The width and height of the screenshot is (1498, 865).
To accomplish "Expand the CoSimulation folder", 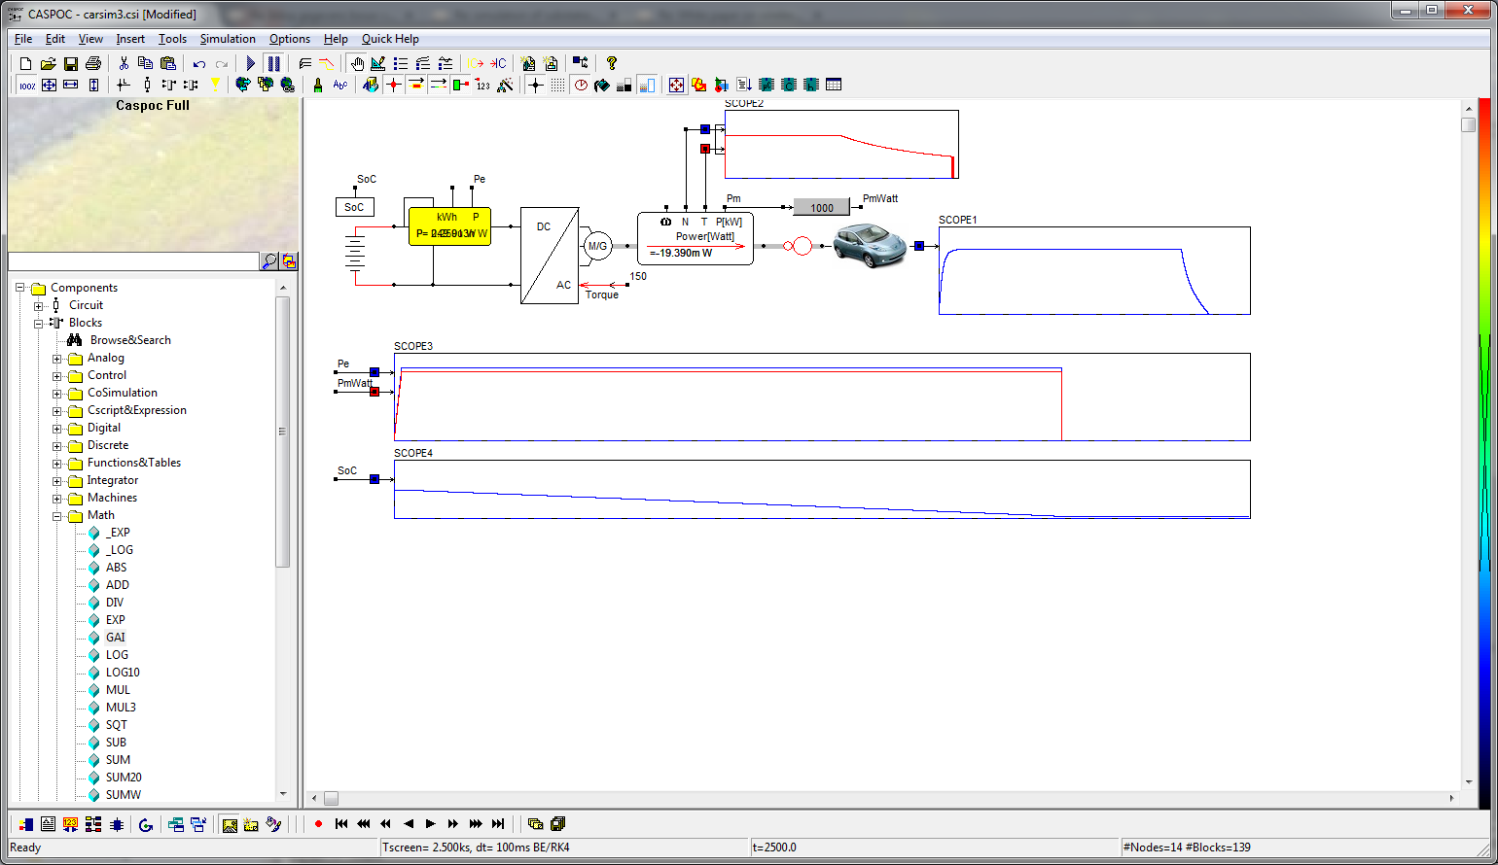I will [x=57, y=393].
